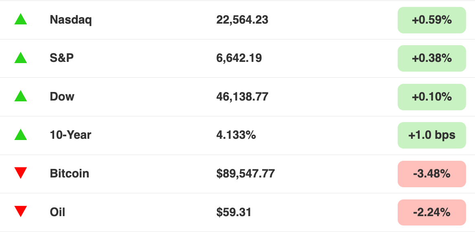This screenshot has width=475, height=232.
Task: Select the 10-Year label
Action: 70,135
